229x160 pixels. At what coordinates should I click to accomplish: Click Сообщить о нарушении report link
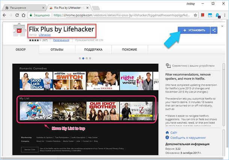pos(186,137)
